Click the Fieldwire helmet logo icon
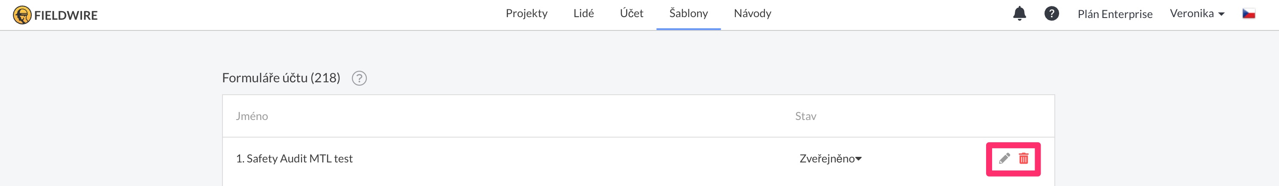Screen dimensions: 1279x186 [22, 15]
